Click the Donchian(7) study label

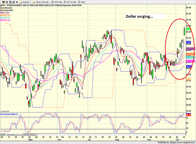pos(6,8)
